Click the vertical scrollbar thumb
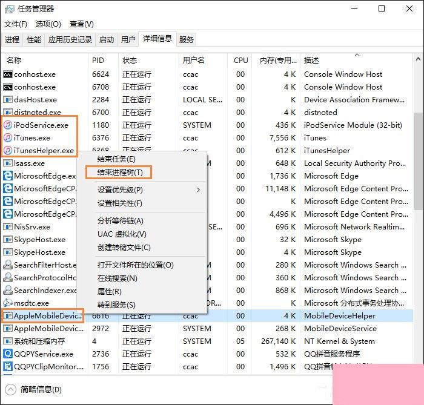This screenshot has width=424, height=405. (x=418, y=161)
